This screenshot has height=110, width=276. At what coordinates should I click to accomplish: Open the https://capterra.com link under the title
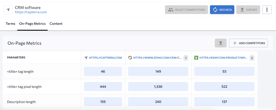(x=31, y=12)
